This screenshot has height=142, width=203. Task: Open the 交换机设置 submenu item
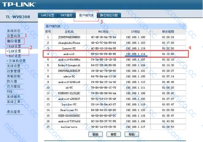16,61
